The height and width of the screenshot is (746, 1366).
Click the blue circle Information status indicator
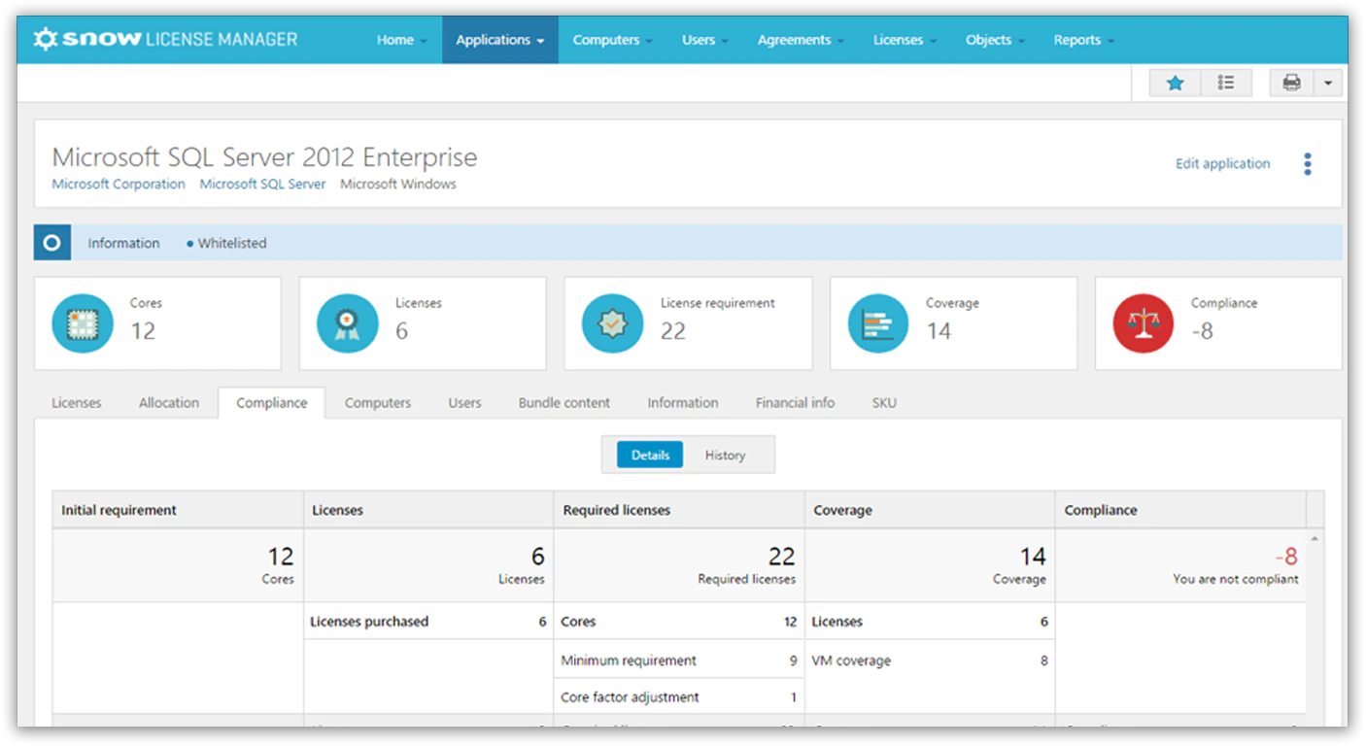51,242
